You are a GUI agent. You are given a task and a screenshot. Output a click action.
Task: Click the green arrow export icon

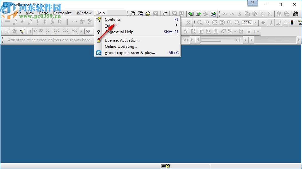click(x=198, y=14)
